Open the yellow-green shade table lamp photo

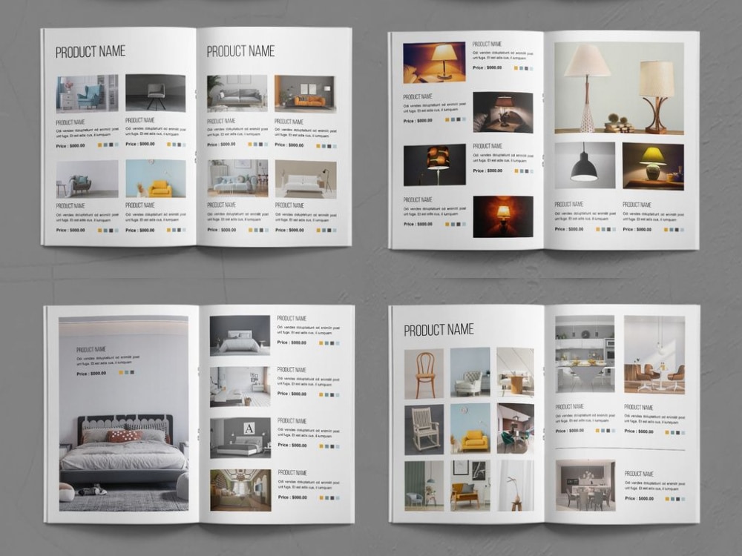pyautogui.click(x=653, y=166)
